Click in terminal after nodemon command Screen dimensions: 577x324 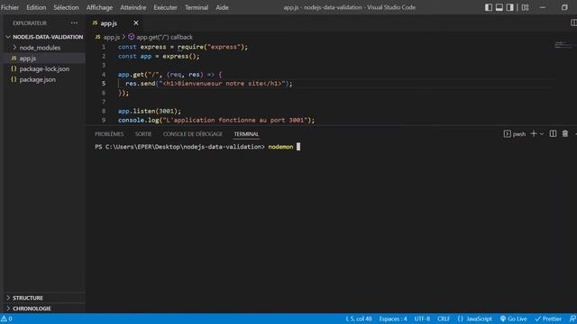298,147
